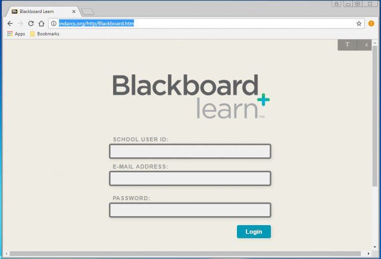The width and height of the screenshot is (381, 259).
Task: Click the scroll up arrow
Action: pos(375,43)
